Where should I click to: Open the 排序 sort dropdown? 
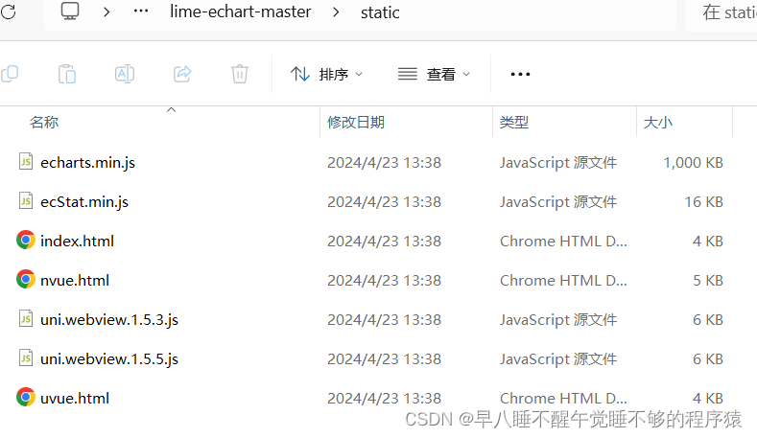pos(327,74)
